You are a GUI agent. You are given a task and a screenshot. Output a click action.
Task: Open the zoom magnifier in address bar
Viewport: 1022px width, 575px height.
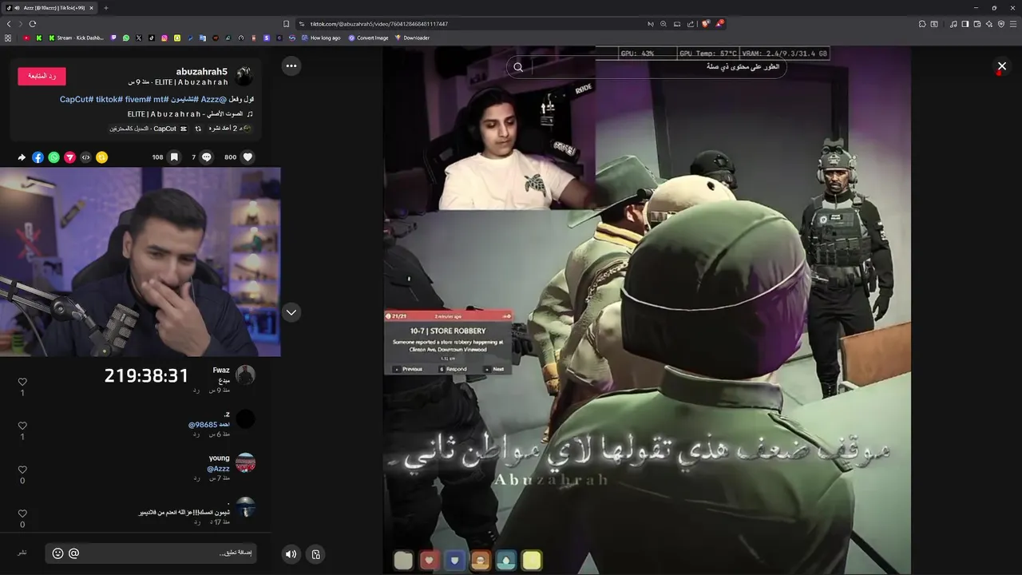pyautogui.click(x=664, y=24)
